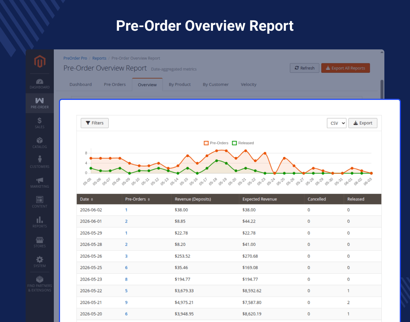Open the Content sidebar menu

coord(40,202)
